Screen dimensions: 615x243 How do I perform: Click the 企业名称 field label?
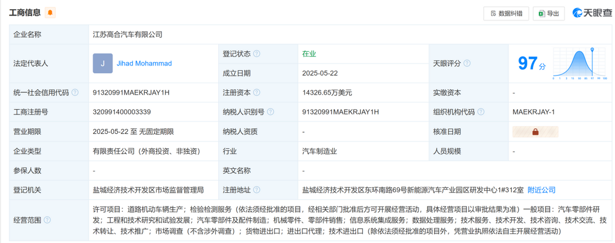pyautogui.click(x=27, y=35)
